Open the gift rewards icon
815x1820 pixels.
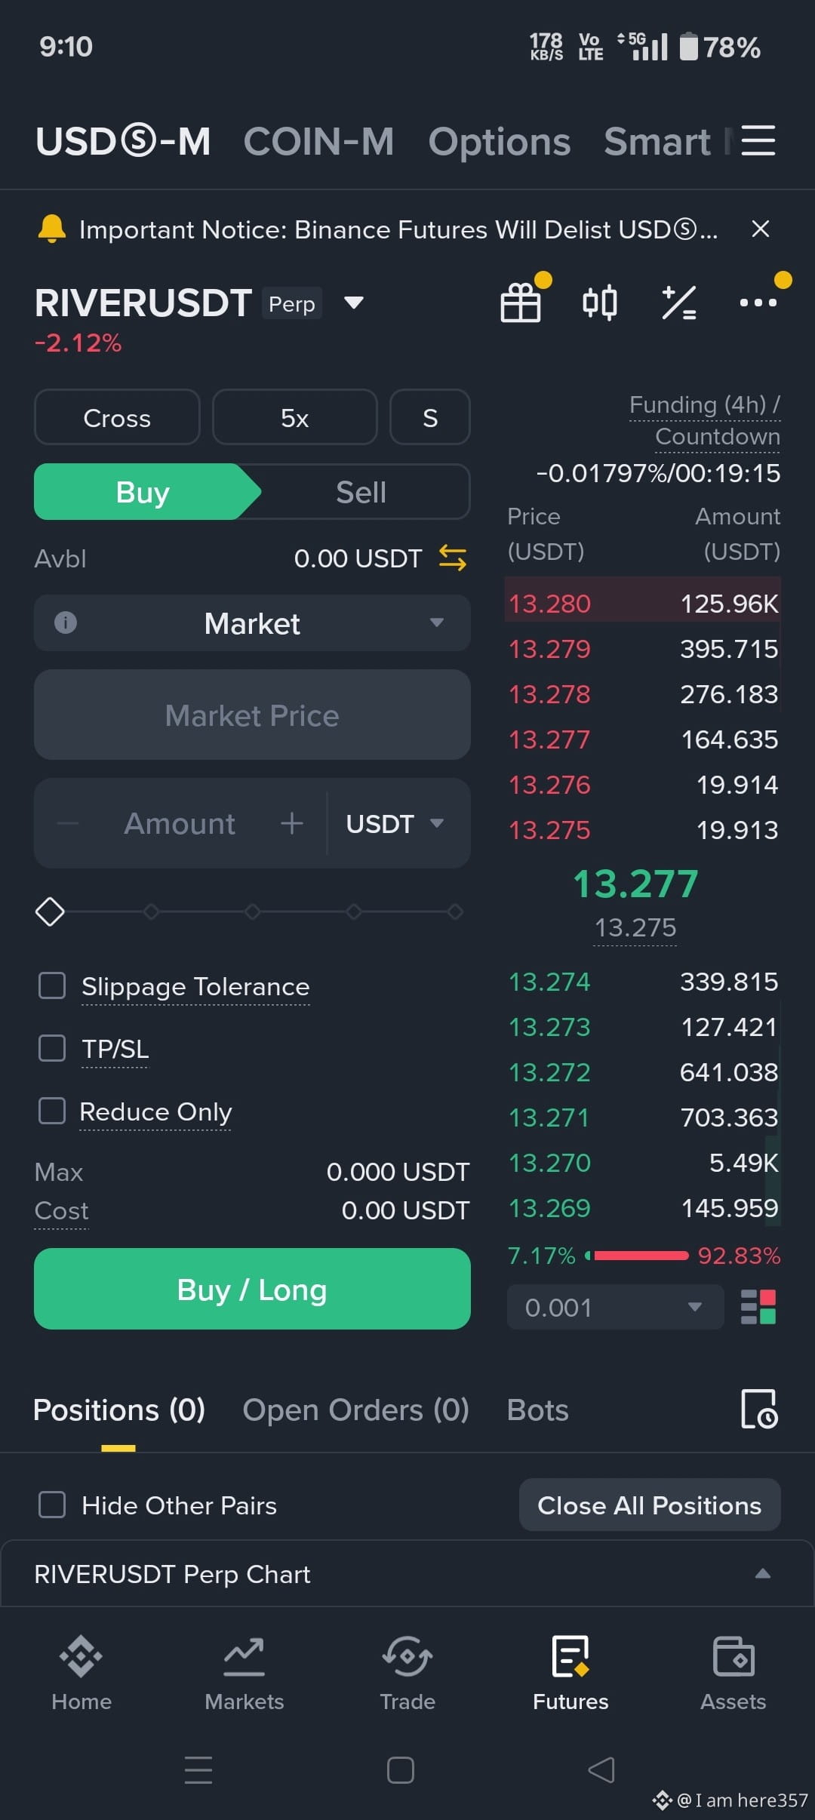click(521, 303)
